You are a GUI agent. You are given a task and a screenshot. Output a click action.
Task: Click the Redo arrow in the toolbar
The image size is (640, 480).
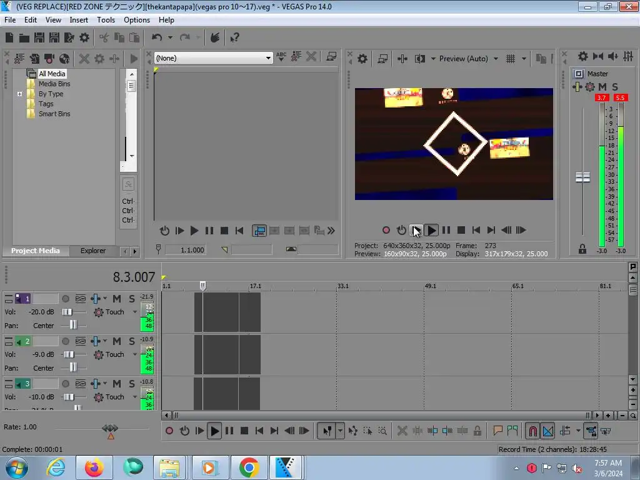[185, 37]
